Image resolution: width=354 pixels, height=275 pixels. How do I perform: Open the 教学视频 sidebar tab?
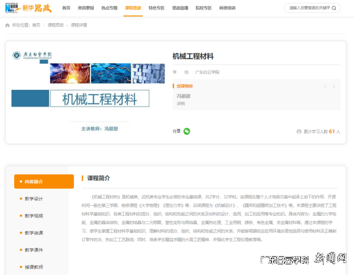pos(34,216)
